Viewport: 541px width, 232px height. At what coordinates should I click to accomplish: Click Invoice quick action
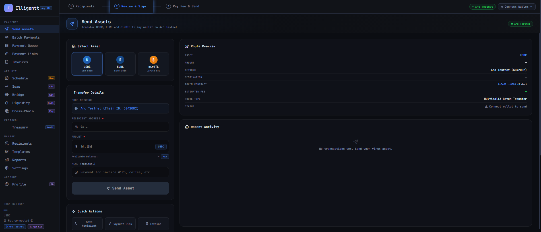click(154, 224)
